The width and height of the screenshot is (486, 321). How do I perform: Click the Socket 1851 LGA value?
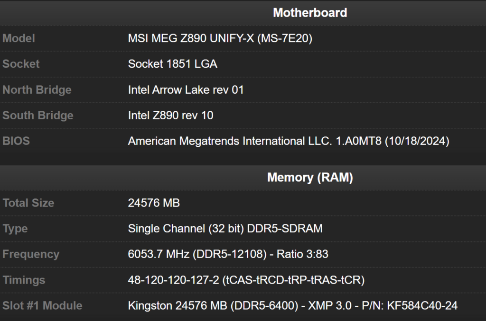tap(172, 64)
